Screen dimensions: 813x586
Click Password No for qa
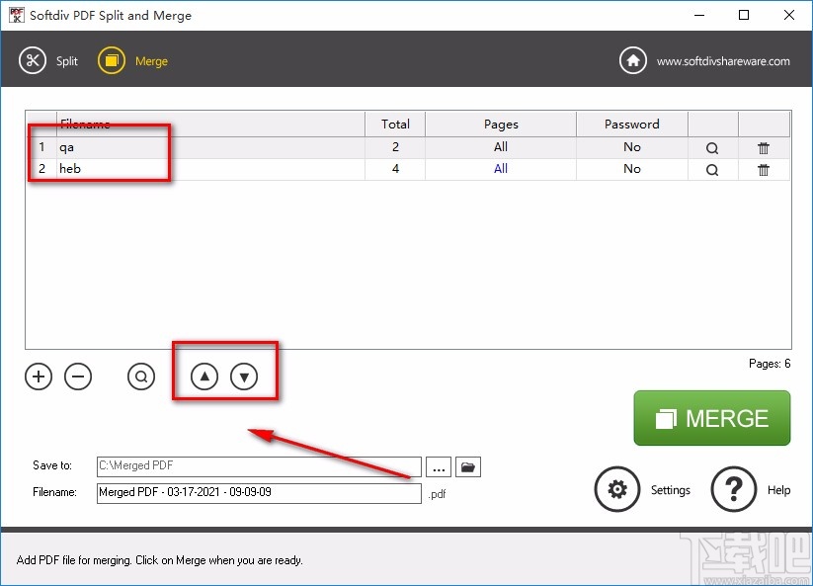pos(631,147)
